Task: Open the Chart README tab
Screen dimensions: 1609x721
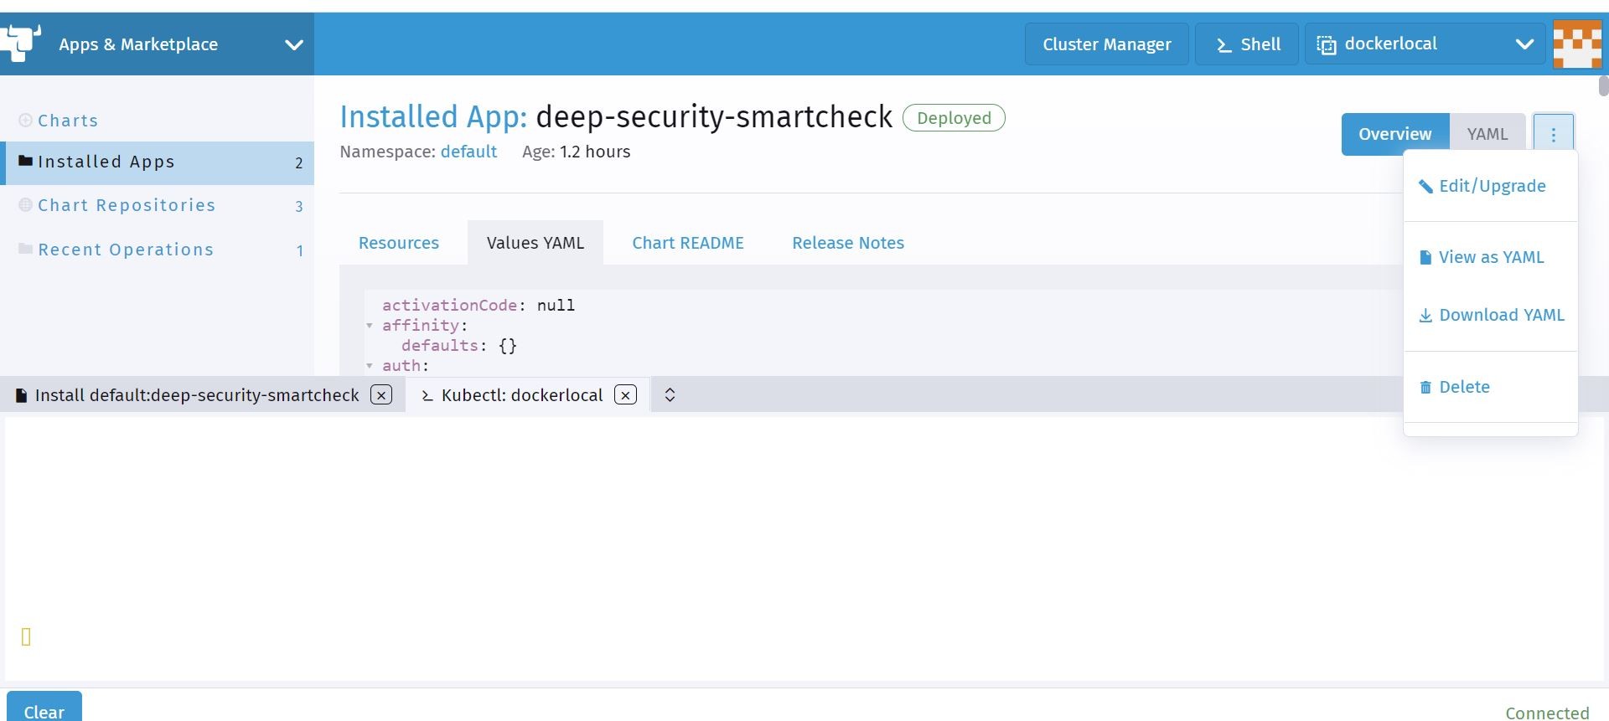Action: coord(688,243)
